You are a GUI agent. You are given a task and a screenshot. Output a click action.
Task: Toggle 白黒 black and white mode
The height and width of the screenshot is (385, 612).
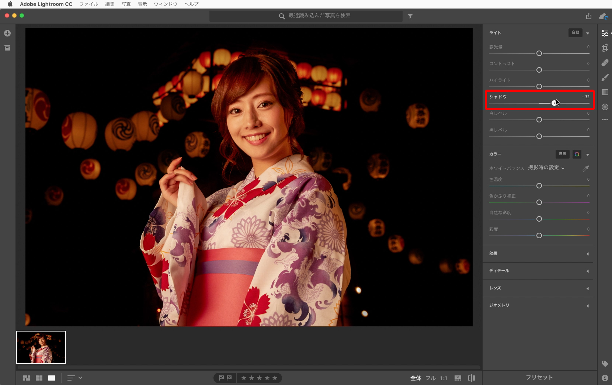click(x=562, y=154)
